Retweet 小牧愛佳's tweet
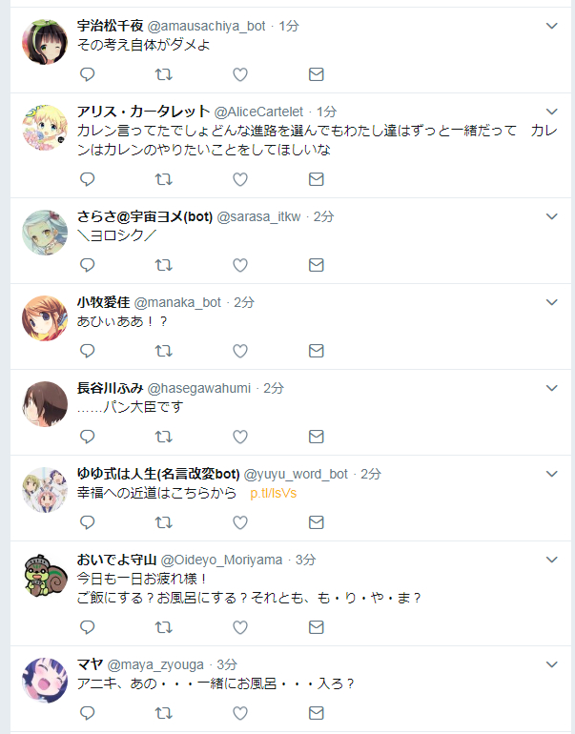Viewport: 575px width, 734px height. coord(163,351)
